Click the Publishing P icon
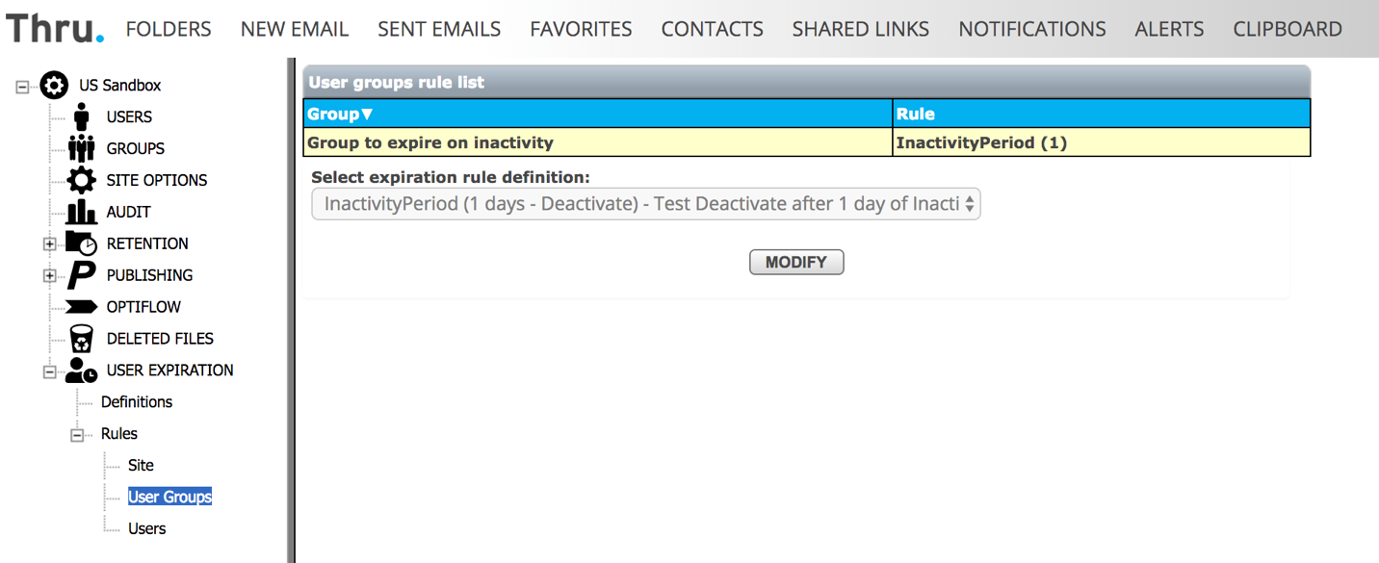Viewport: 1379px width, 563px height. click(81, 275)
